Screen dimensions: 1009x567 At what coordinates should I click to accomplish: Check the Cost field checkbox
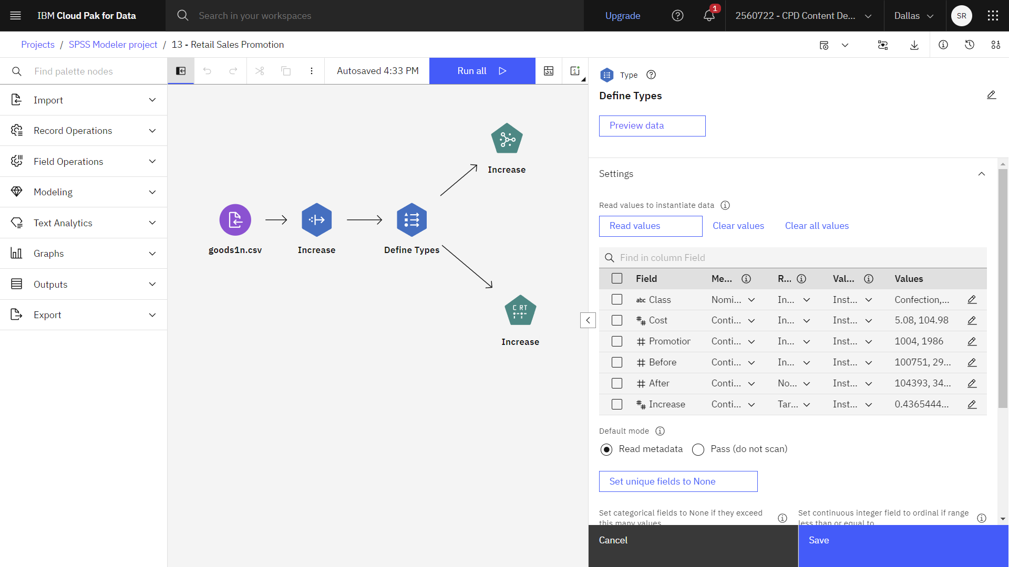click(617, 320)
